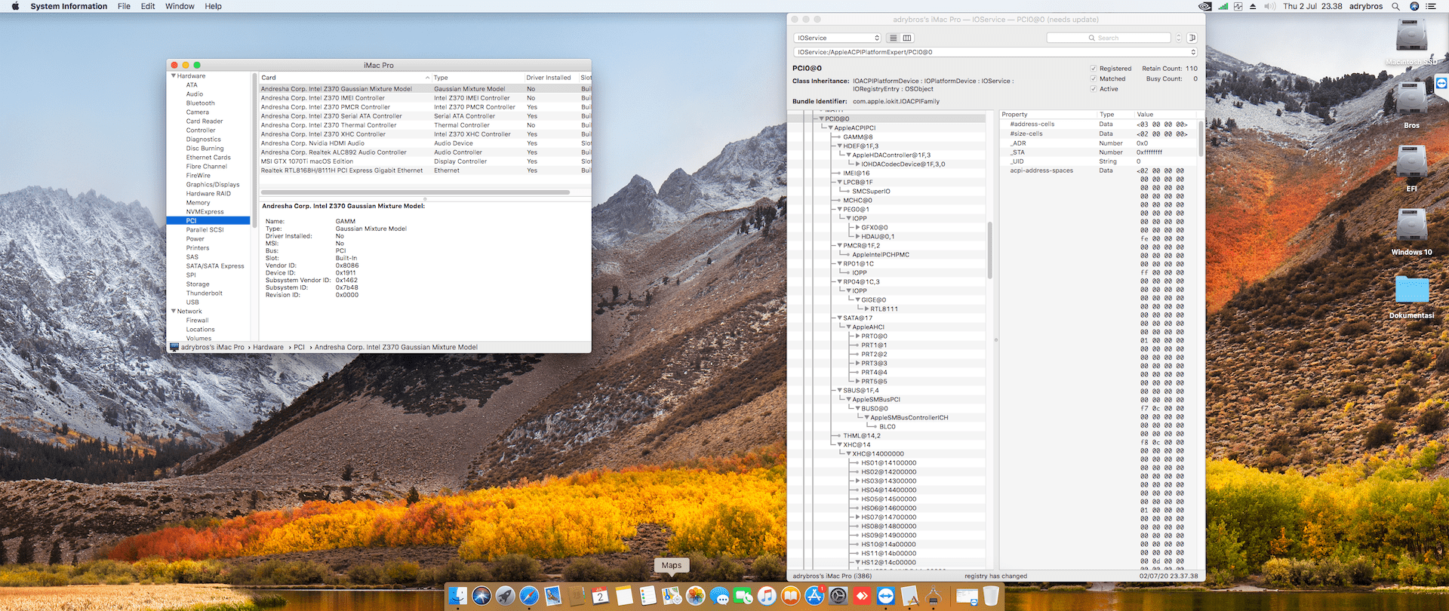Viewport: 1449px width, 611px height.
Task: Open Notification Center list icon
Action: (1431, 6)
